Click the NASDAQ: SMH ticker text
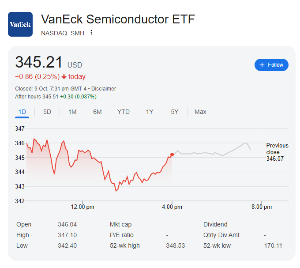Screen dimensions: 300x268 (63, 33)
